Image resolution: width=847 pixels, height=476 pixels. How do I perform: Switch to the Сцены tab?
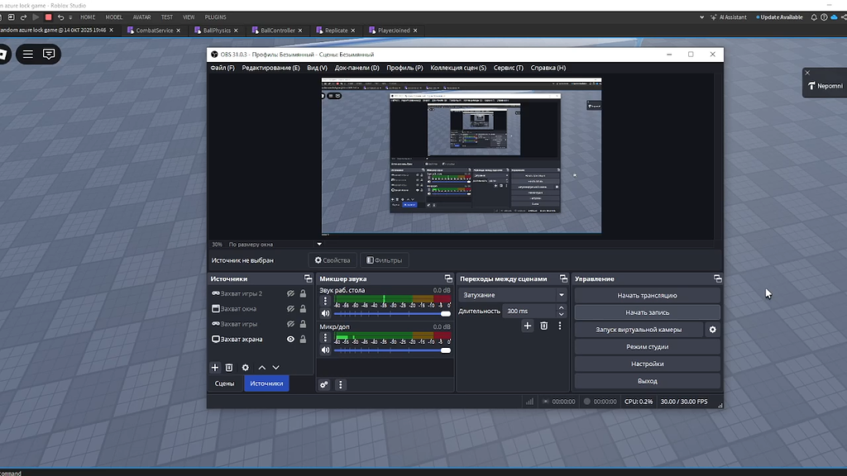tap(224, 383)
